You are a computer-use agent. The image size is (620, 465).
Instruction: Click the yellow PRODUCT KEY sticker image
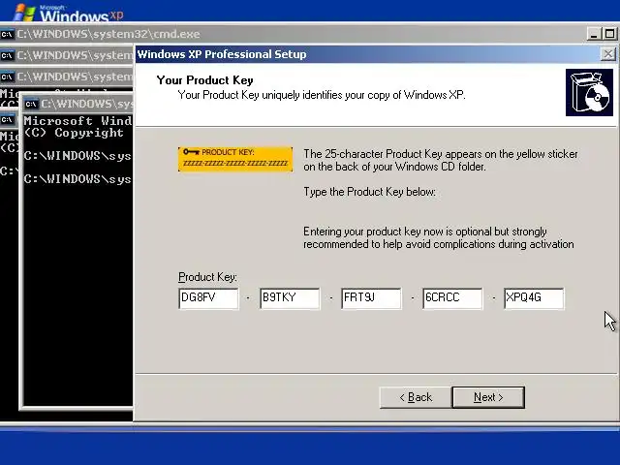coord(235,159)
